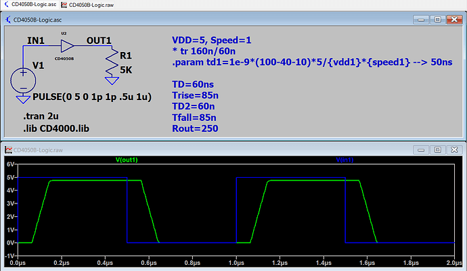Click the schematic window title bar icon
The height and width of the screenshot is (271, 467).
[x=9, y=20]
